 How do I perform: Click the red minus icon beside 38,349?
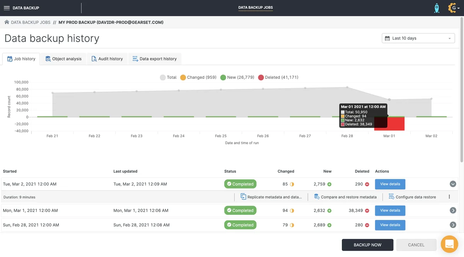click(x=367, y=211)
